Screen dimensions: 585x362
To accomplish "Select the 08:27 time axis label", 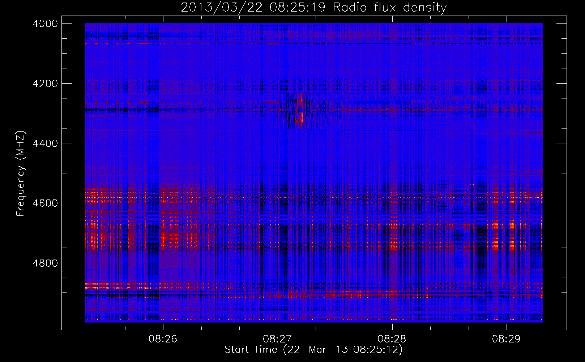I will tap(277, 339).
